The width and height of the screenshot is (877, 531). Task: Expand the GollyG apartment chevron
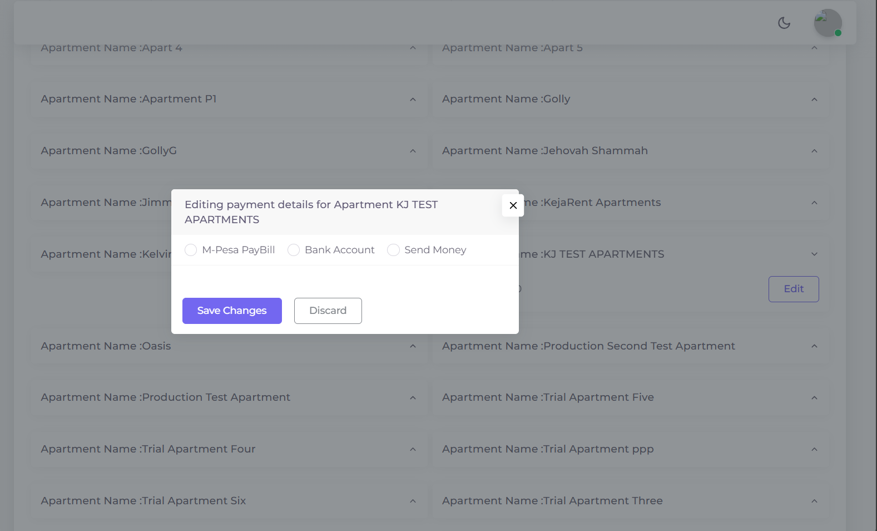click(413, 151)
